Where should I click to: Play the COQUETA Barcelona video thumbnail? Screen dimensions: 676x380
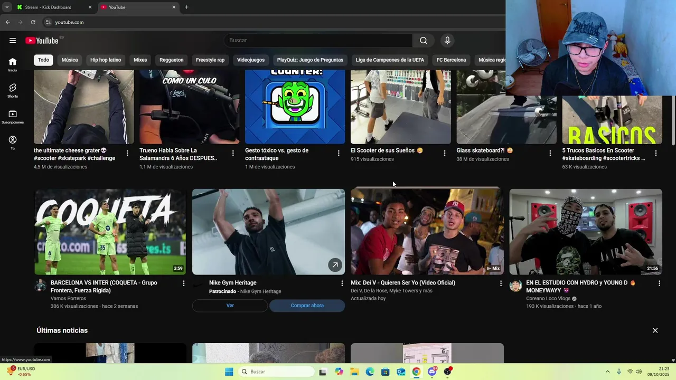[x=110, y=232]
